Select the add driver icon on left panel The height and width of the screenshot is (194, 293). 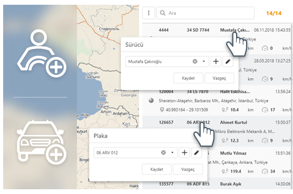(x=42, y=53)
